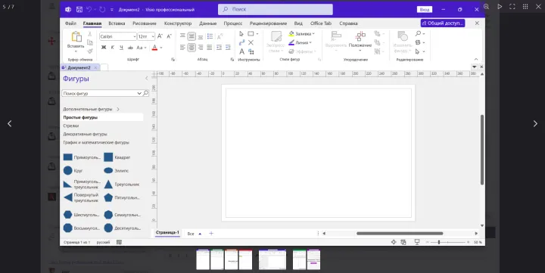Save the document with floppy disk icon
The height and width of the screenshot is (273, 545).
79,9
